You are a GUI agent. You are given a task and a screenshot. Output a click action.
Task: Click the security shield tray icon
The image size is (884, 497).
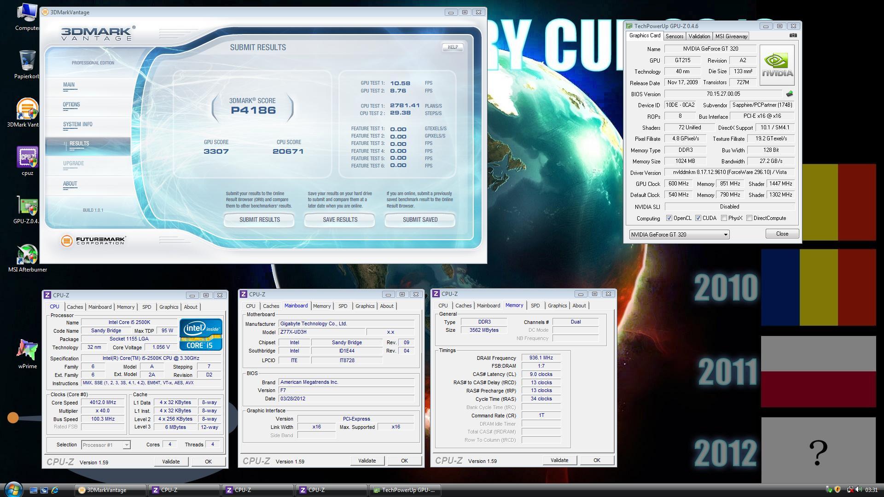click(x=837, y=490)
